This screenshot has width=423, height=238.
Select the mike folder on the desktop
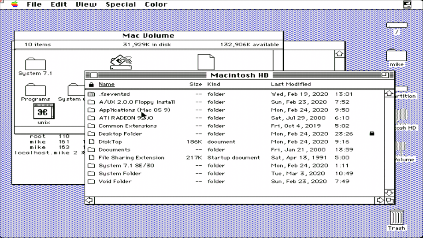[x=396, y=56]
